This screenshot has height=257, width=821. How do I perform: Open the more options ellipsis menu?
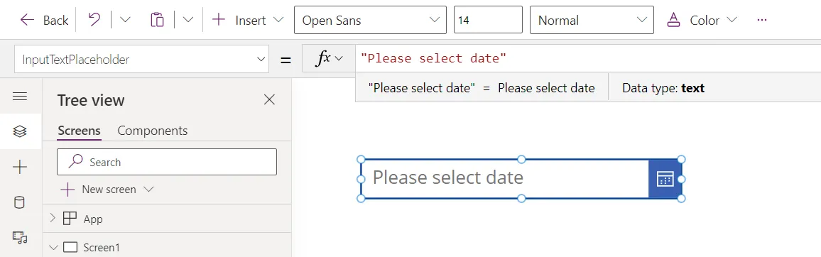click(762, 20)
